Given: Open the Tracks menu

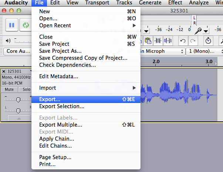Looking at the screenshot, I should coord(124,3).
